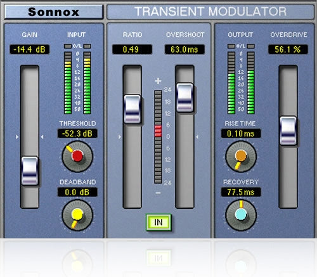Click the Overdrive value field 56.1 %
Viewport: 317px width, 277px height.
click(x=288, y=49)
